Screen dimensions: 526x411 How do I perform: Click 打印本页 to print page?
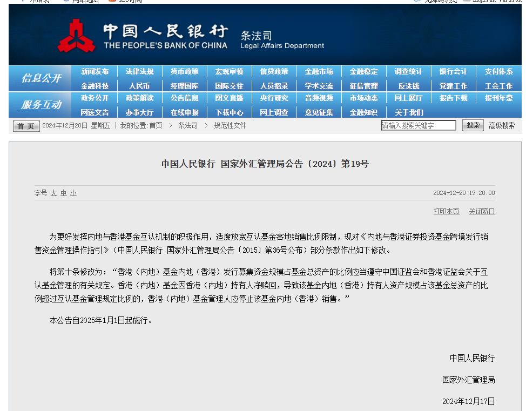pos(446,211)
